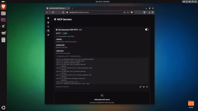Open Terminal from the Ubuntu dock
This screenshot has height=111, width=198.
tap(3, 20)
